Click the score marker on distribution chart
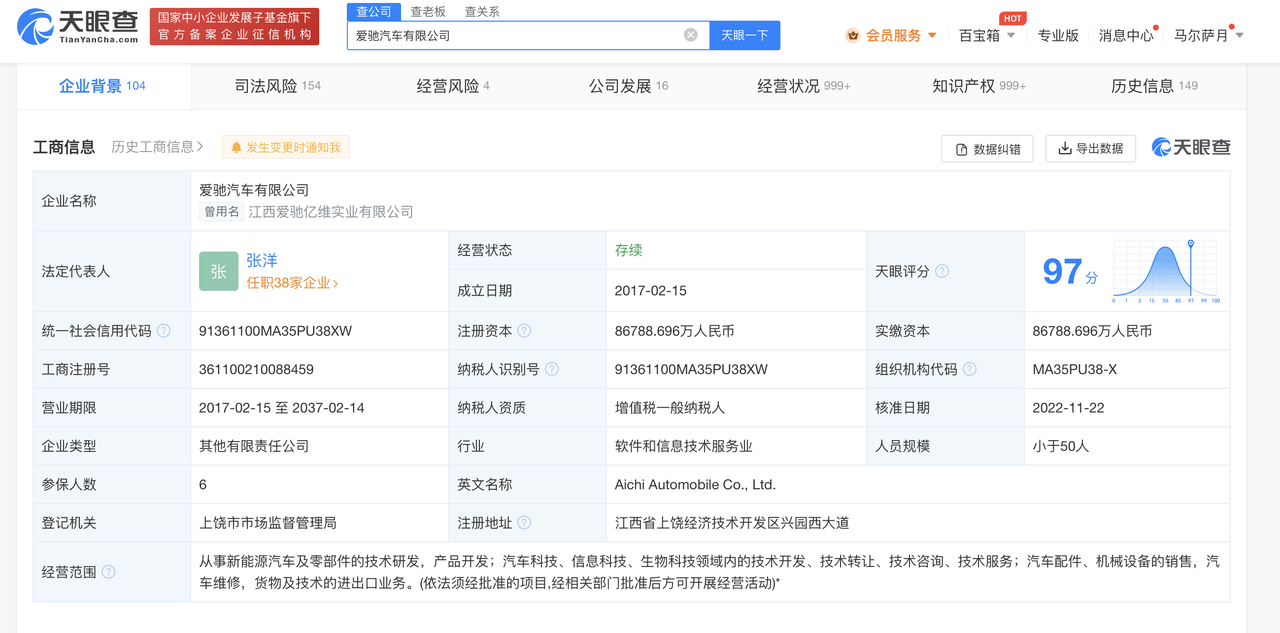 point(1190,243)
